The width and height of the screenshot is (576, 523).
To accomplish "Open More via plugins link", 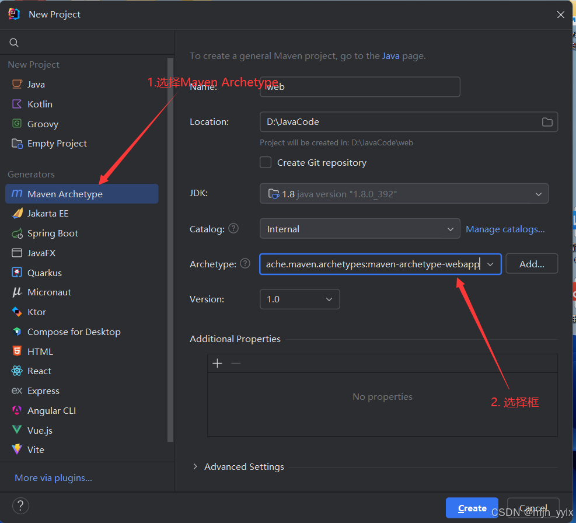I will pyautogui.click(x=53, y=478).
